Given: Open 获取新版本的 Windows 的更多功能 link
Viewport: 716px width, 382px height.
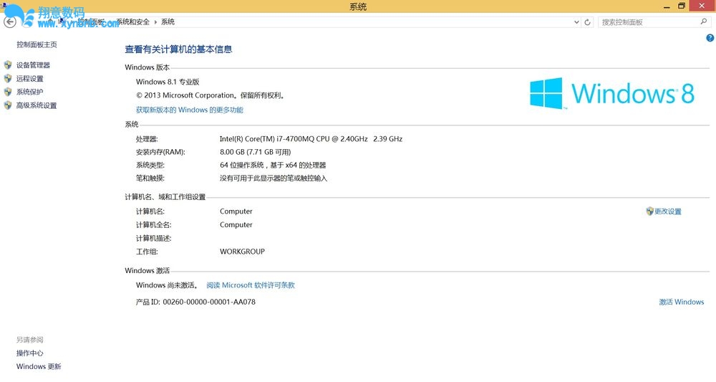Looking at the screenshot, I should tap(189, 110).
